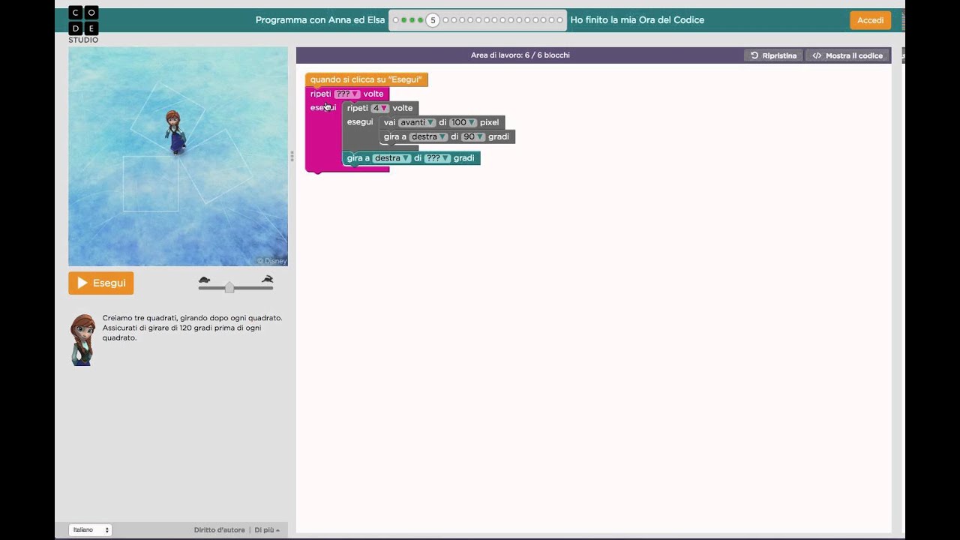The image size is (960, 540).
Task: Click the 'volte' label on the magenta ripeti block
Action: pyautogui.click(x=373, y=94)
